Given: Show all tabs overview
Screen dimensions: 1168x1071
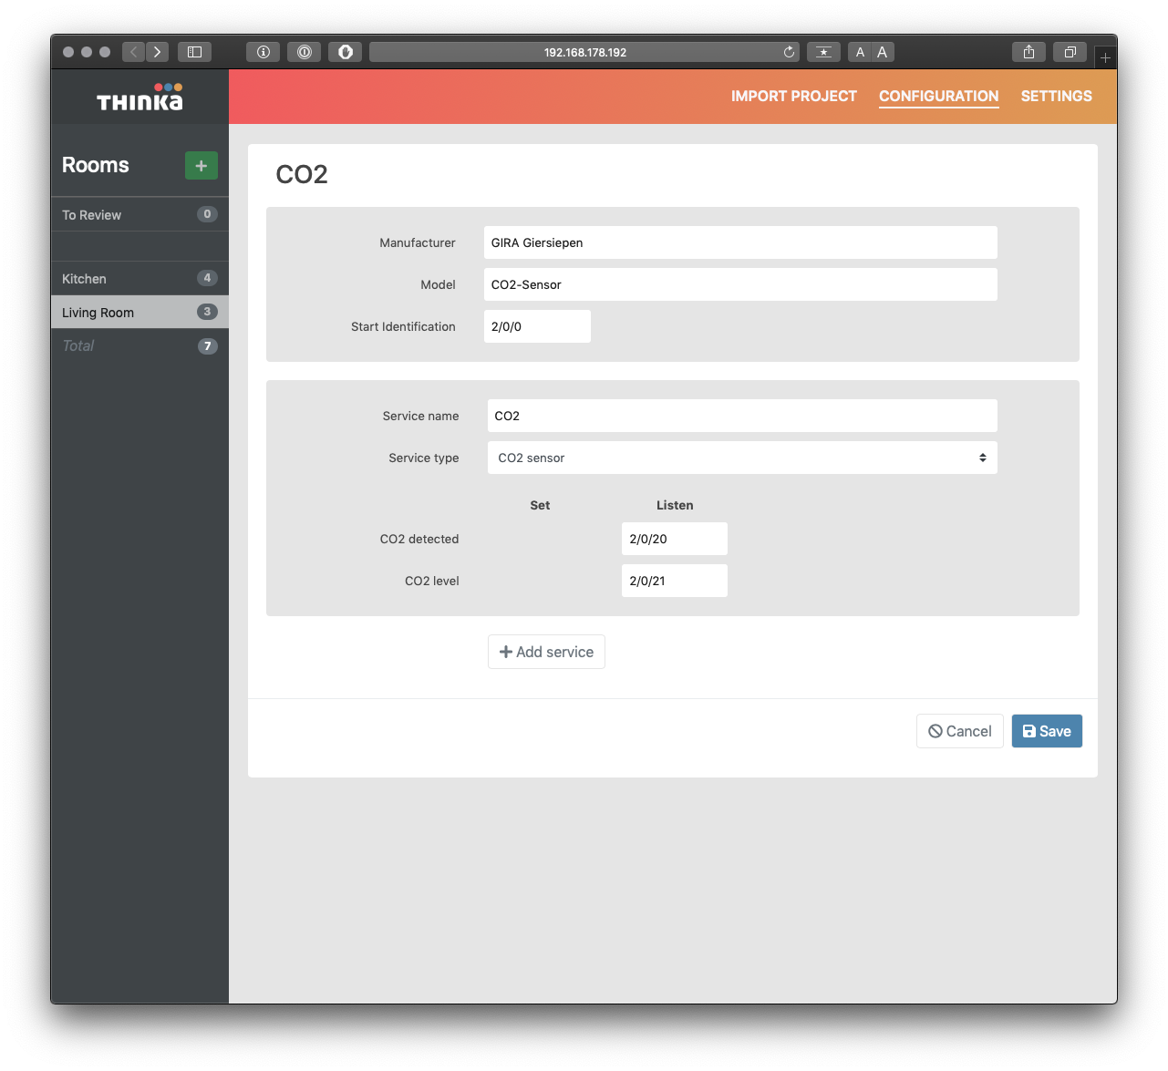Looking at the screenshot, I should tap(1070, 52).
